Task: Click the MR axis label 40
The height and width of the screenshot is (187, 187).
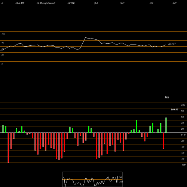Action: tap(182, 123)
